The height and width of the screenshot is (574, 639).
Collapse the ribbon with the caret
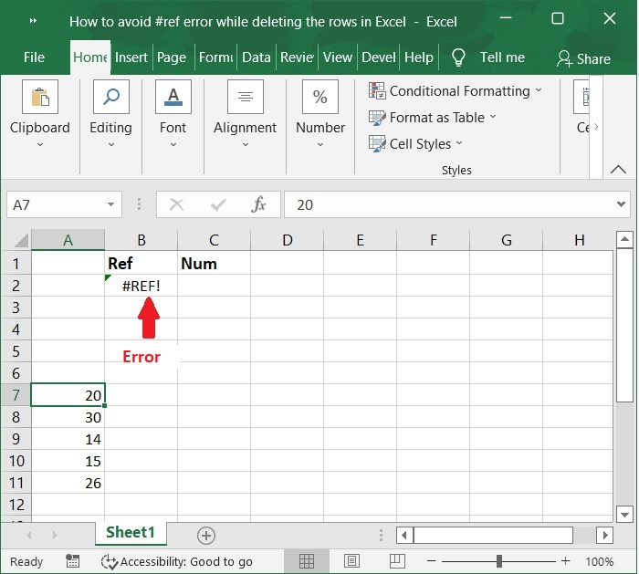pos(618,170)
